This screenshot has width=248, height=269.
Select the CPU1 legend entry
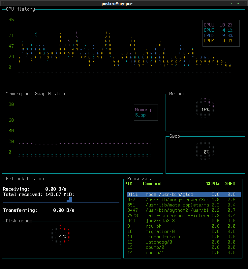pos(218,25)
